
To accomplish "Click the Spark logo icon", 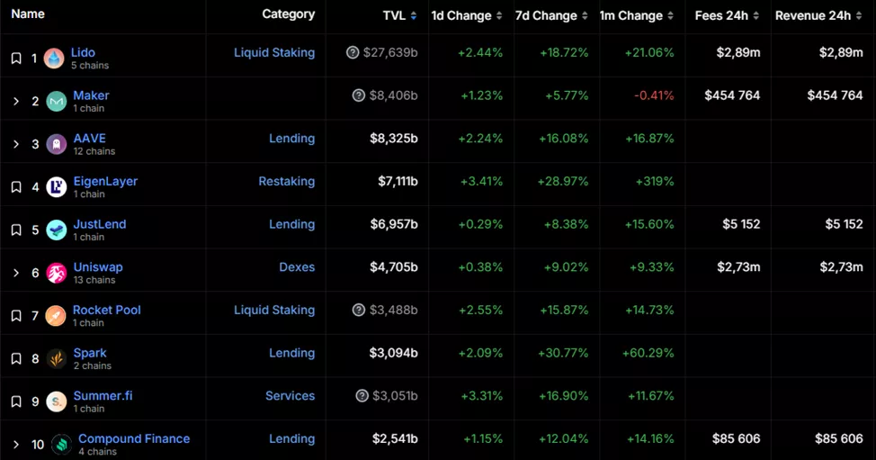I will click(56, 359).
